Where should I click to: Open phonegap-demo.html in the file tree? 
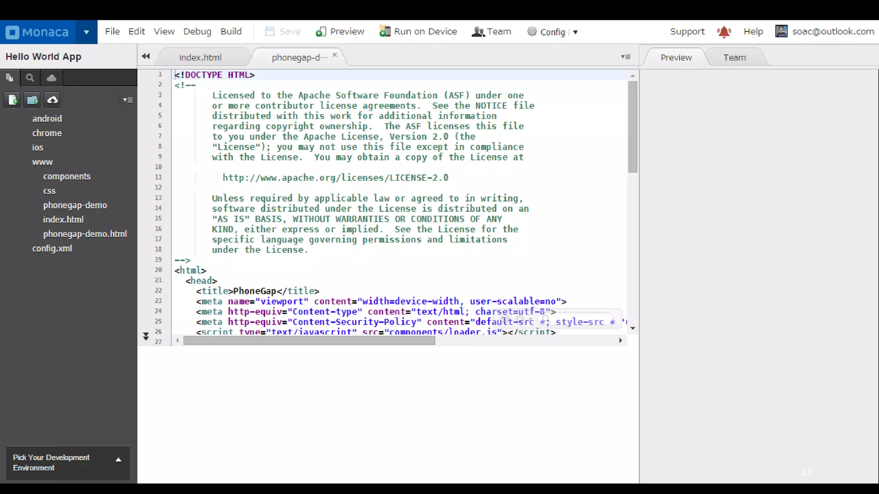(x=85, y=234)
